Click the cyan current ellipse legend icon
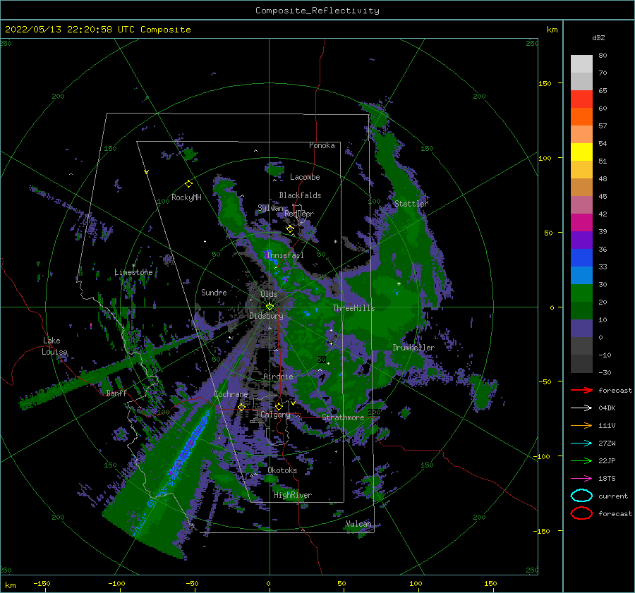Screen dimensions: 635x593 (x=581, y=496)
